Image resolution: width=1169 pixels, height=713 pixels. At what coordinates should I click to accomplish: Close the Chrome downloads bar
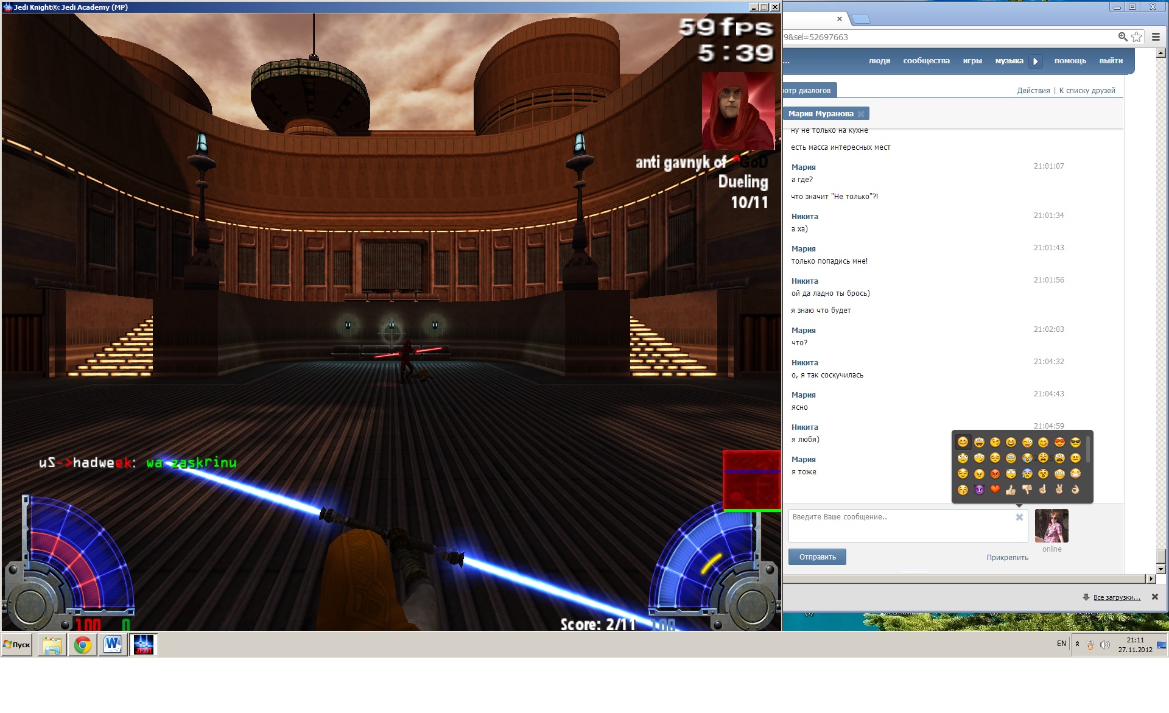1155,597
